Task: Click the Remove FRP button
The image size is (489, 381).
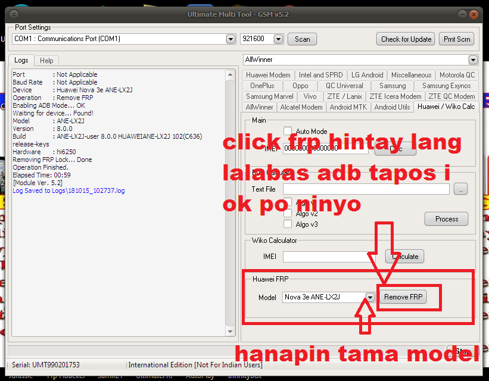Action: [x=403, y=297]
